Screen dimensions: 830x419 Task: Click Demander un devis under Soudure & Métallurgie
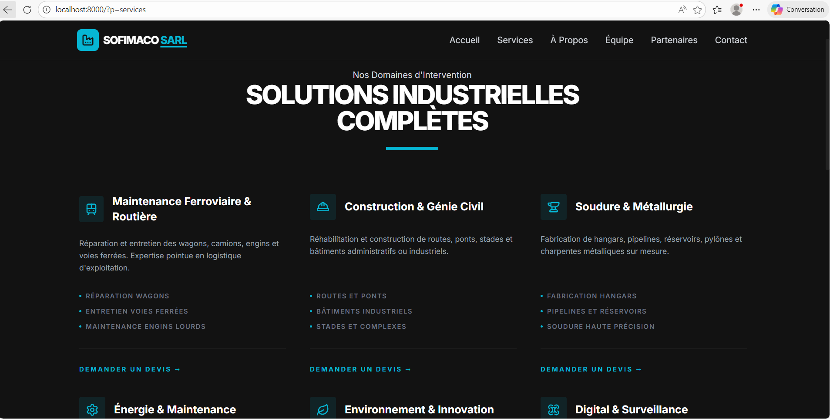(x=591, y=369)
